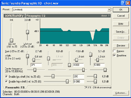This screenshot has height=98, width=131.
Task: Toggle the Bypass checkbox
Action: click(x=114, y=51)
